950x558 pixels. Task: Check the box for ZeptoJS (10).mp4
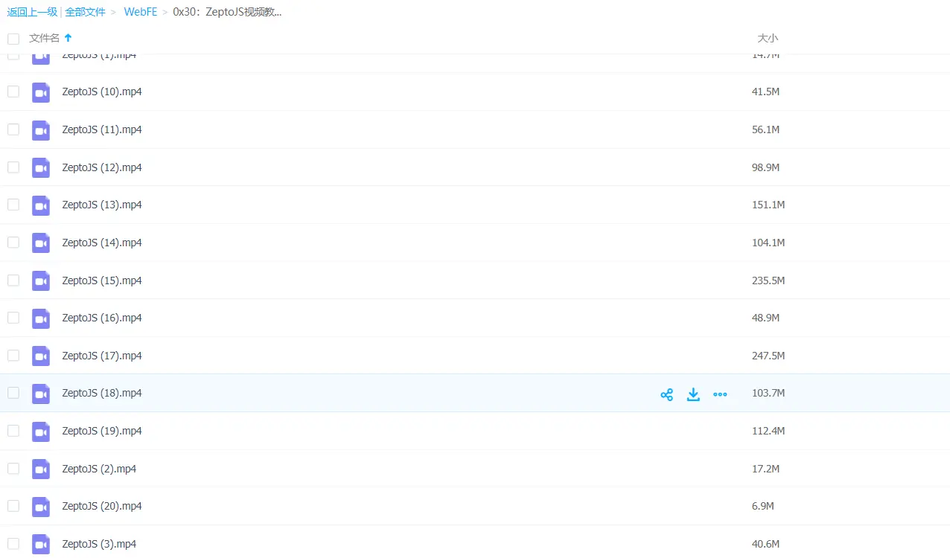(x=13, y=92)
